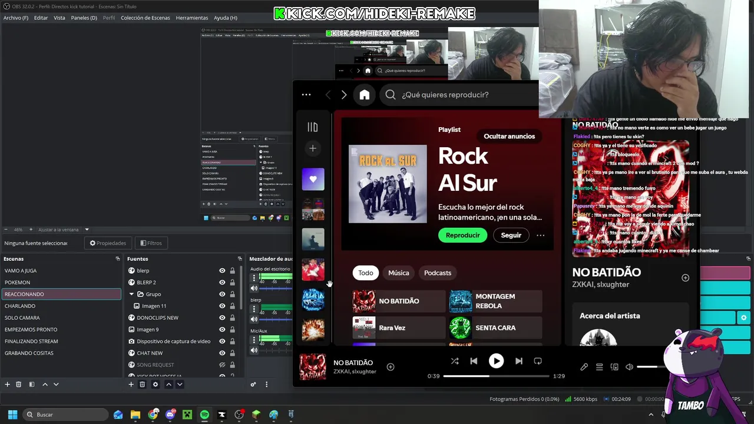Hide the Grupo source
754x424 pixels.
click(x=222, y=294)
